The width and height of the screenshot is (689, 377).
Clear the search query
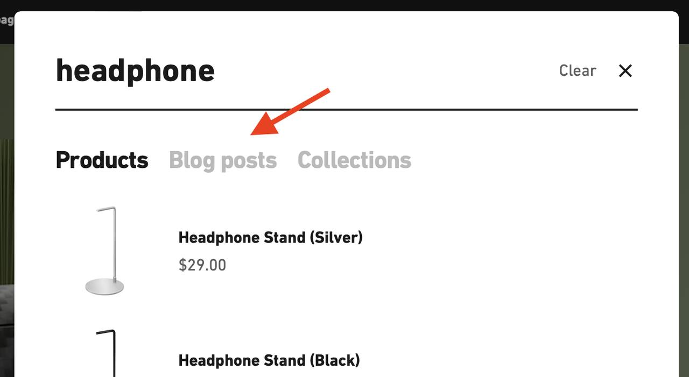pyautogui.click(x=578, y=70)
